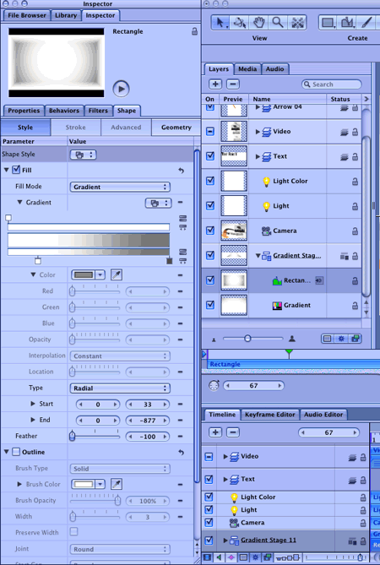Expand the Video group in Layers list
Image resolution: width=380 pixels, height=565 pixels.
(258, 132)
